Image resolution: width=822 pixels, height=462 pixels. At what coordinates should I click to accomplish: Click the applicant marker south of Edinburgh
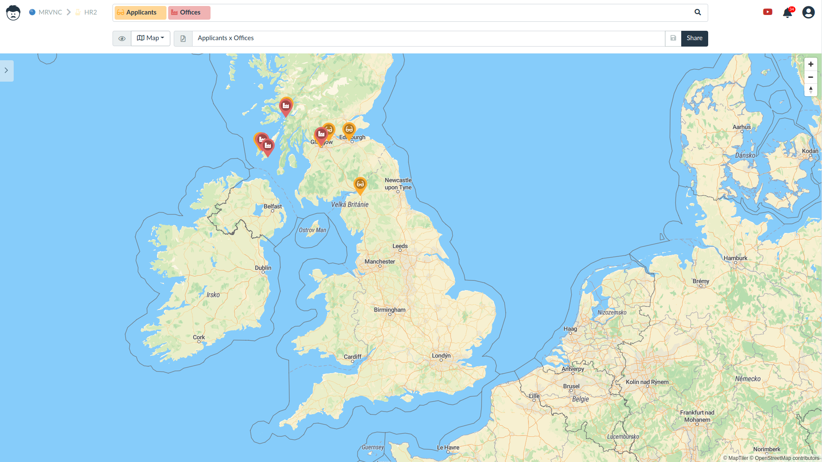tap(360, 184)
